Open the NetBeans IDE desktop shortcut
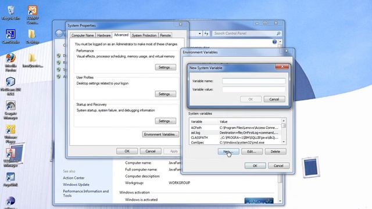This screenshot has width=372, height=209. click(x=10, y=86)
